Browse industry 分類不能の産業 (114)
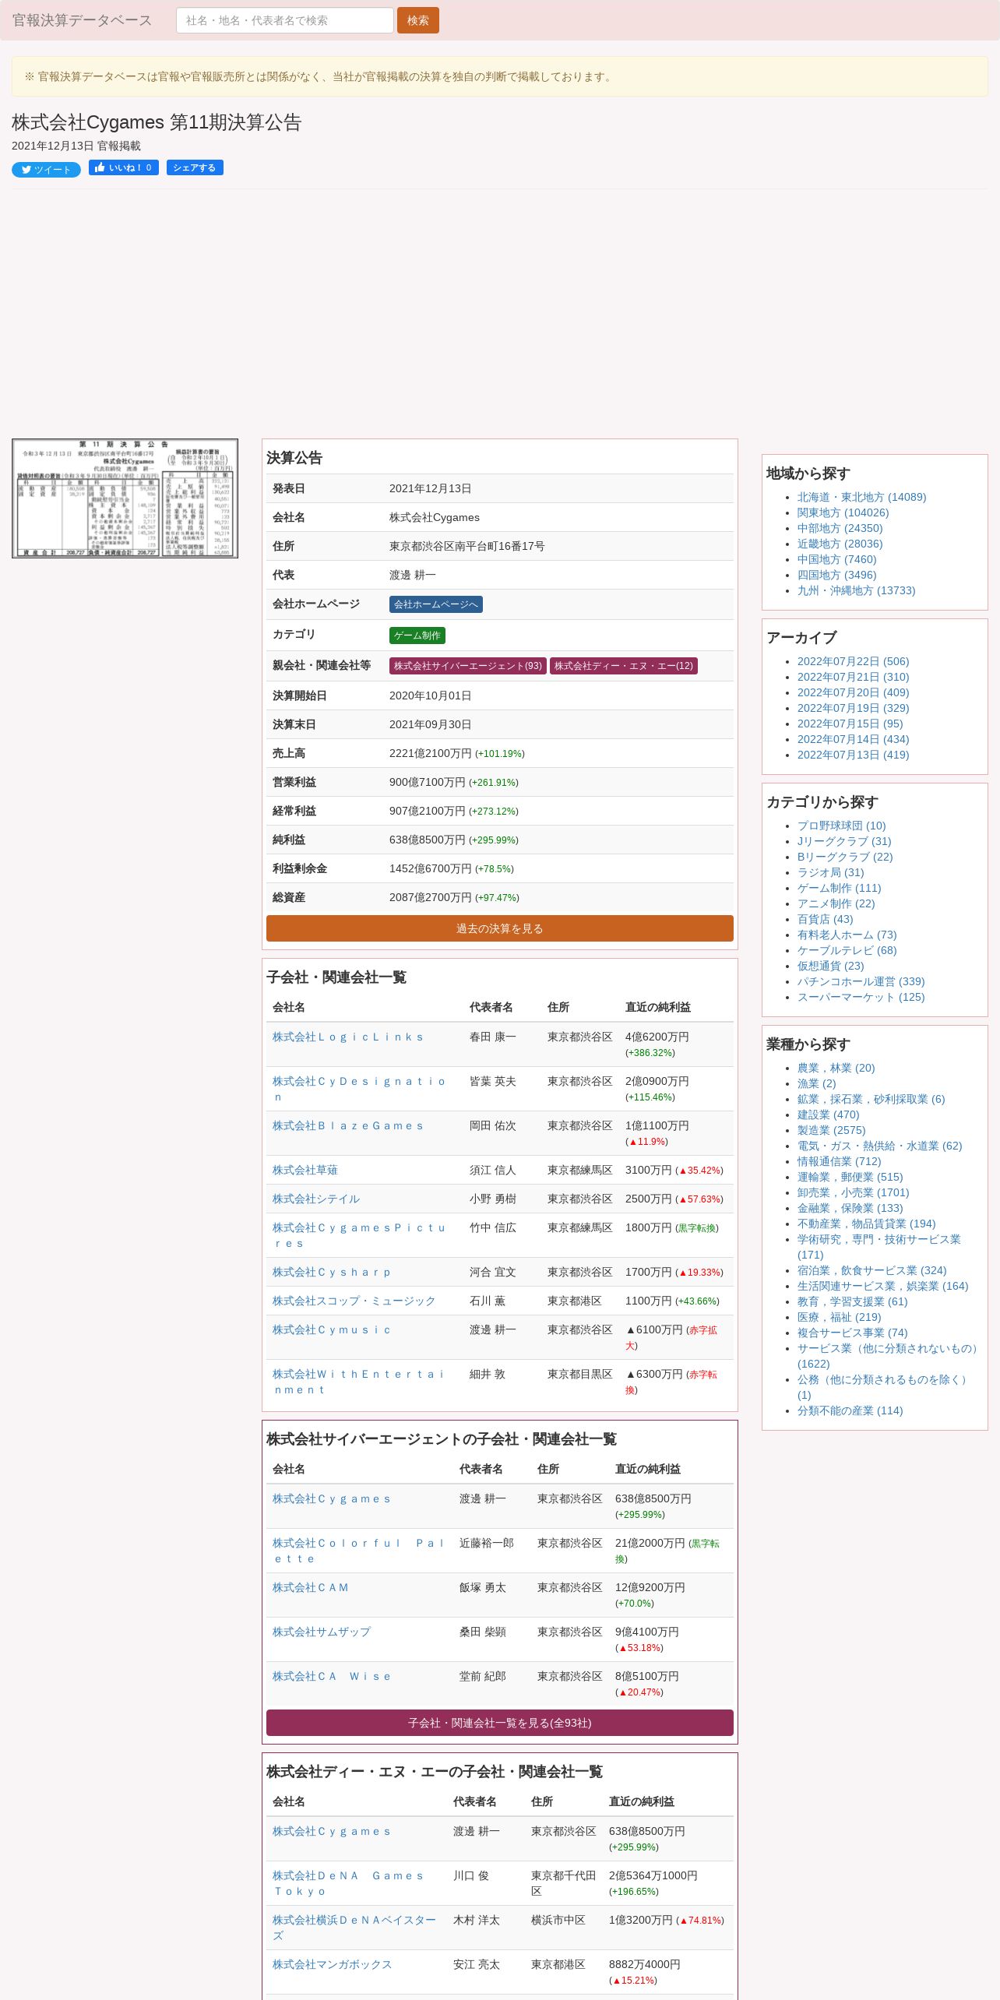1000x2000 pixels. (x=850, y=1410)
